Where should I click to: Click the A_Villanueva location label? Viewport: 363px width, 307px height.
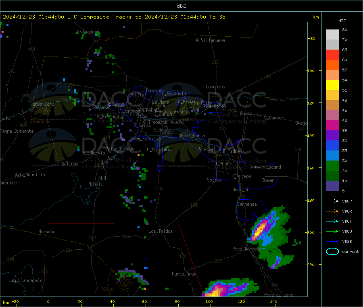(211, 40)
